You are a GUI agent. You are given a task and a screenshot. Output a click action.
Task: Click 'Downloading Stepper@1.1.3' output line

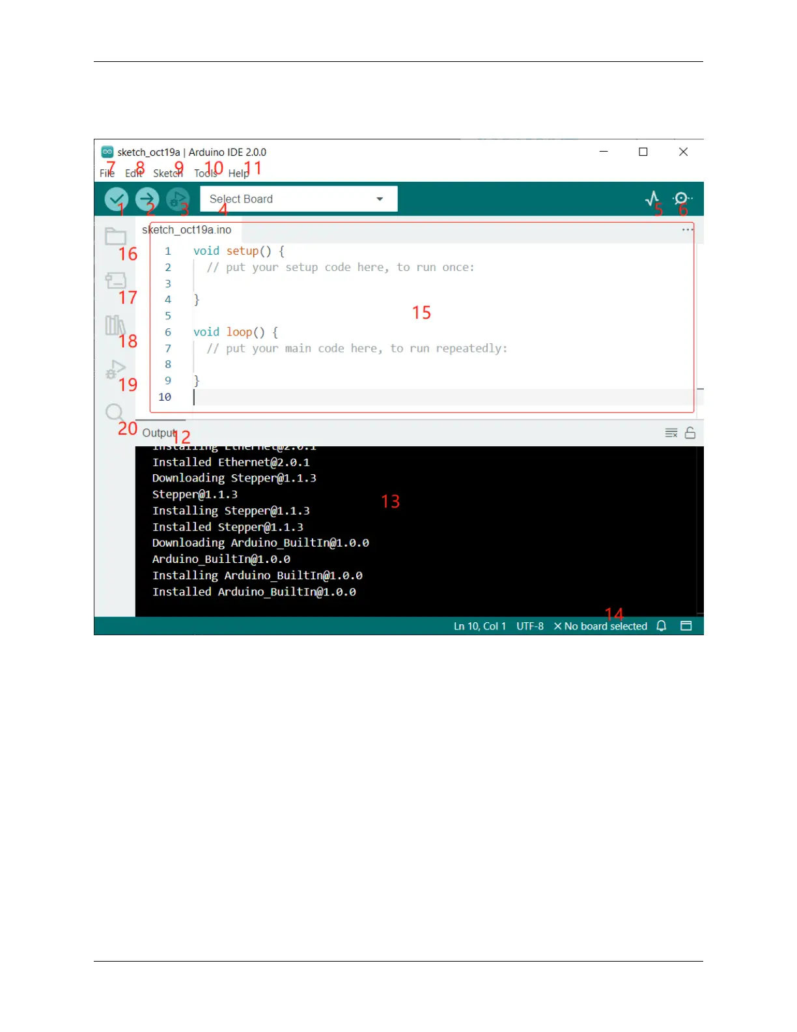pyautogui.click(x=234, y=478)
